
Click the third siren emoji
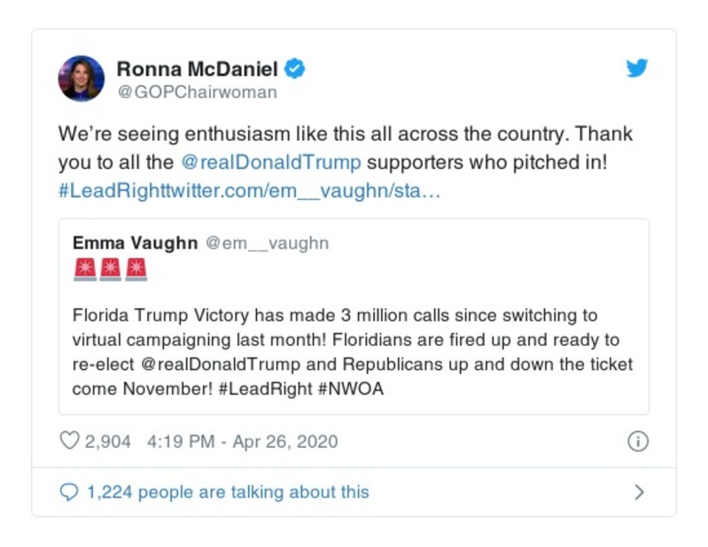pos(136,269)
